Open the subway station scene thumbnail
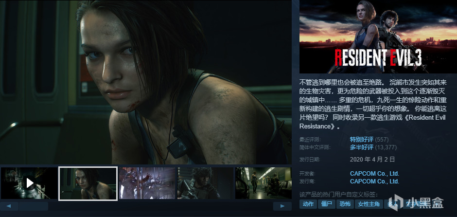 (264, 183)
